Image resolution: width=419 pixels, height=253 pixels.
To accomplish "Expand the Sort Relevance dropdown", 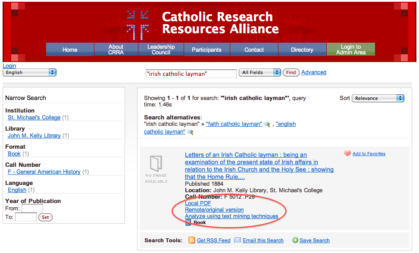I will tap(378, 98).
